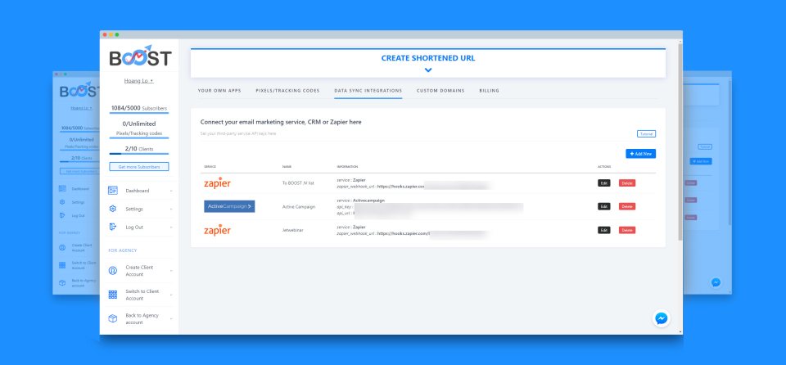Open the Your Own Apps tab
The image size is (786, 365).
(x=219, y=91)
